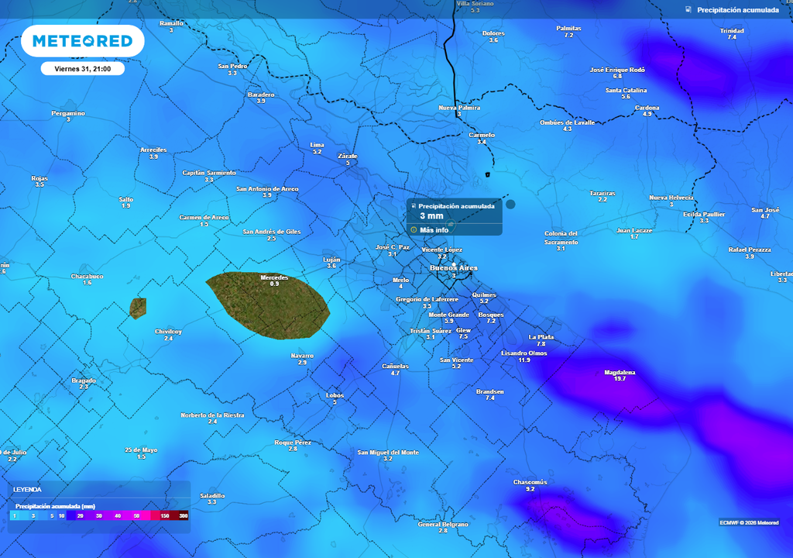Viewport: 793px width, 558px height.
Task: Select the Monte Grande 5.9 label
Action: (x=448, y=318)
